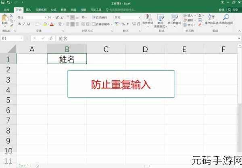Increase indent in alignment group

88,24
